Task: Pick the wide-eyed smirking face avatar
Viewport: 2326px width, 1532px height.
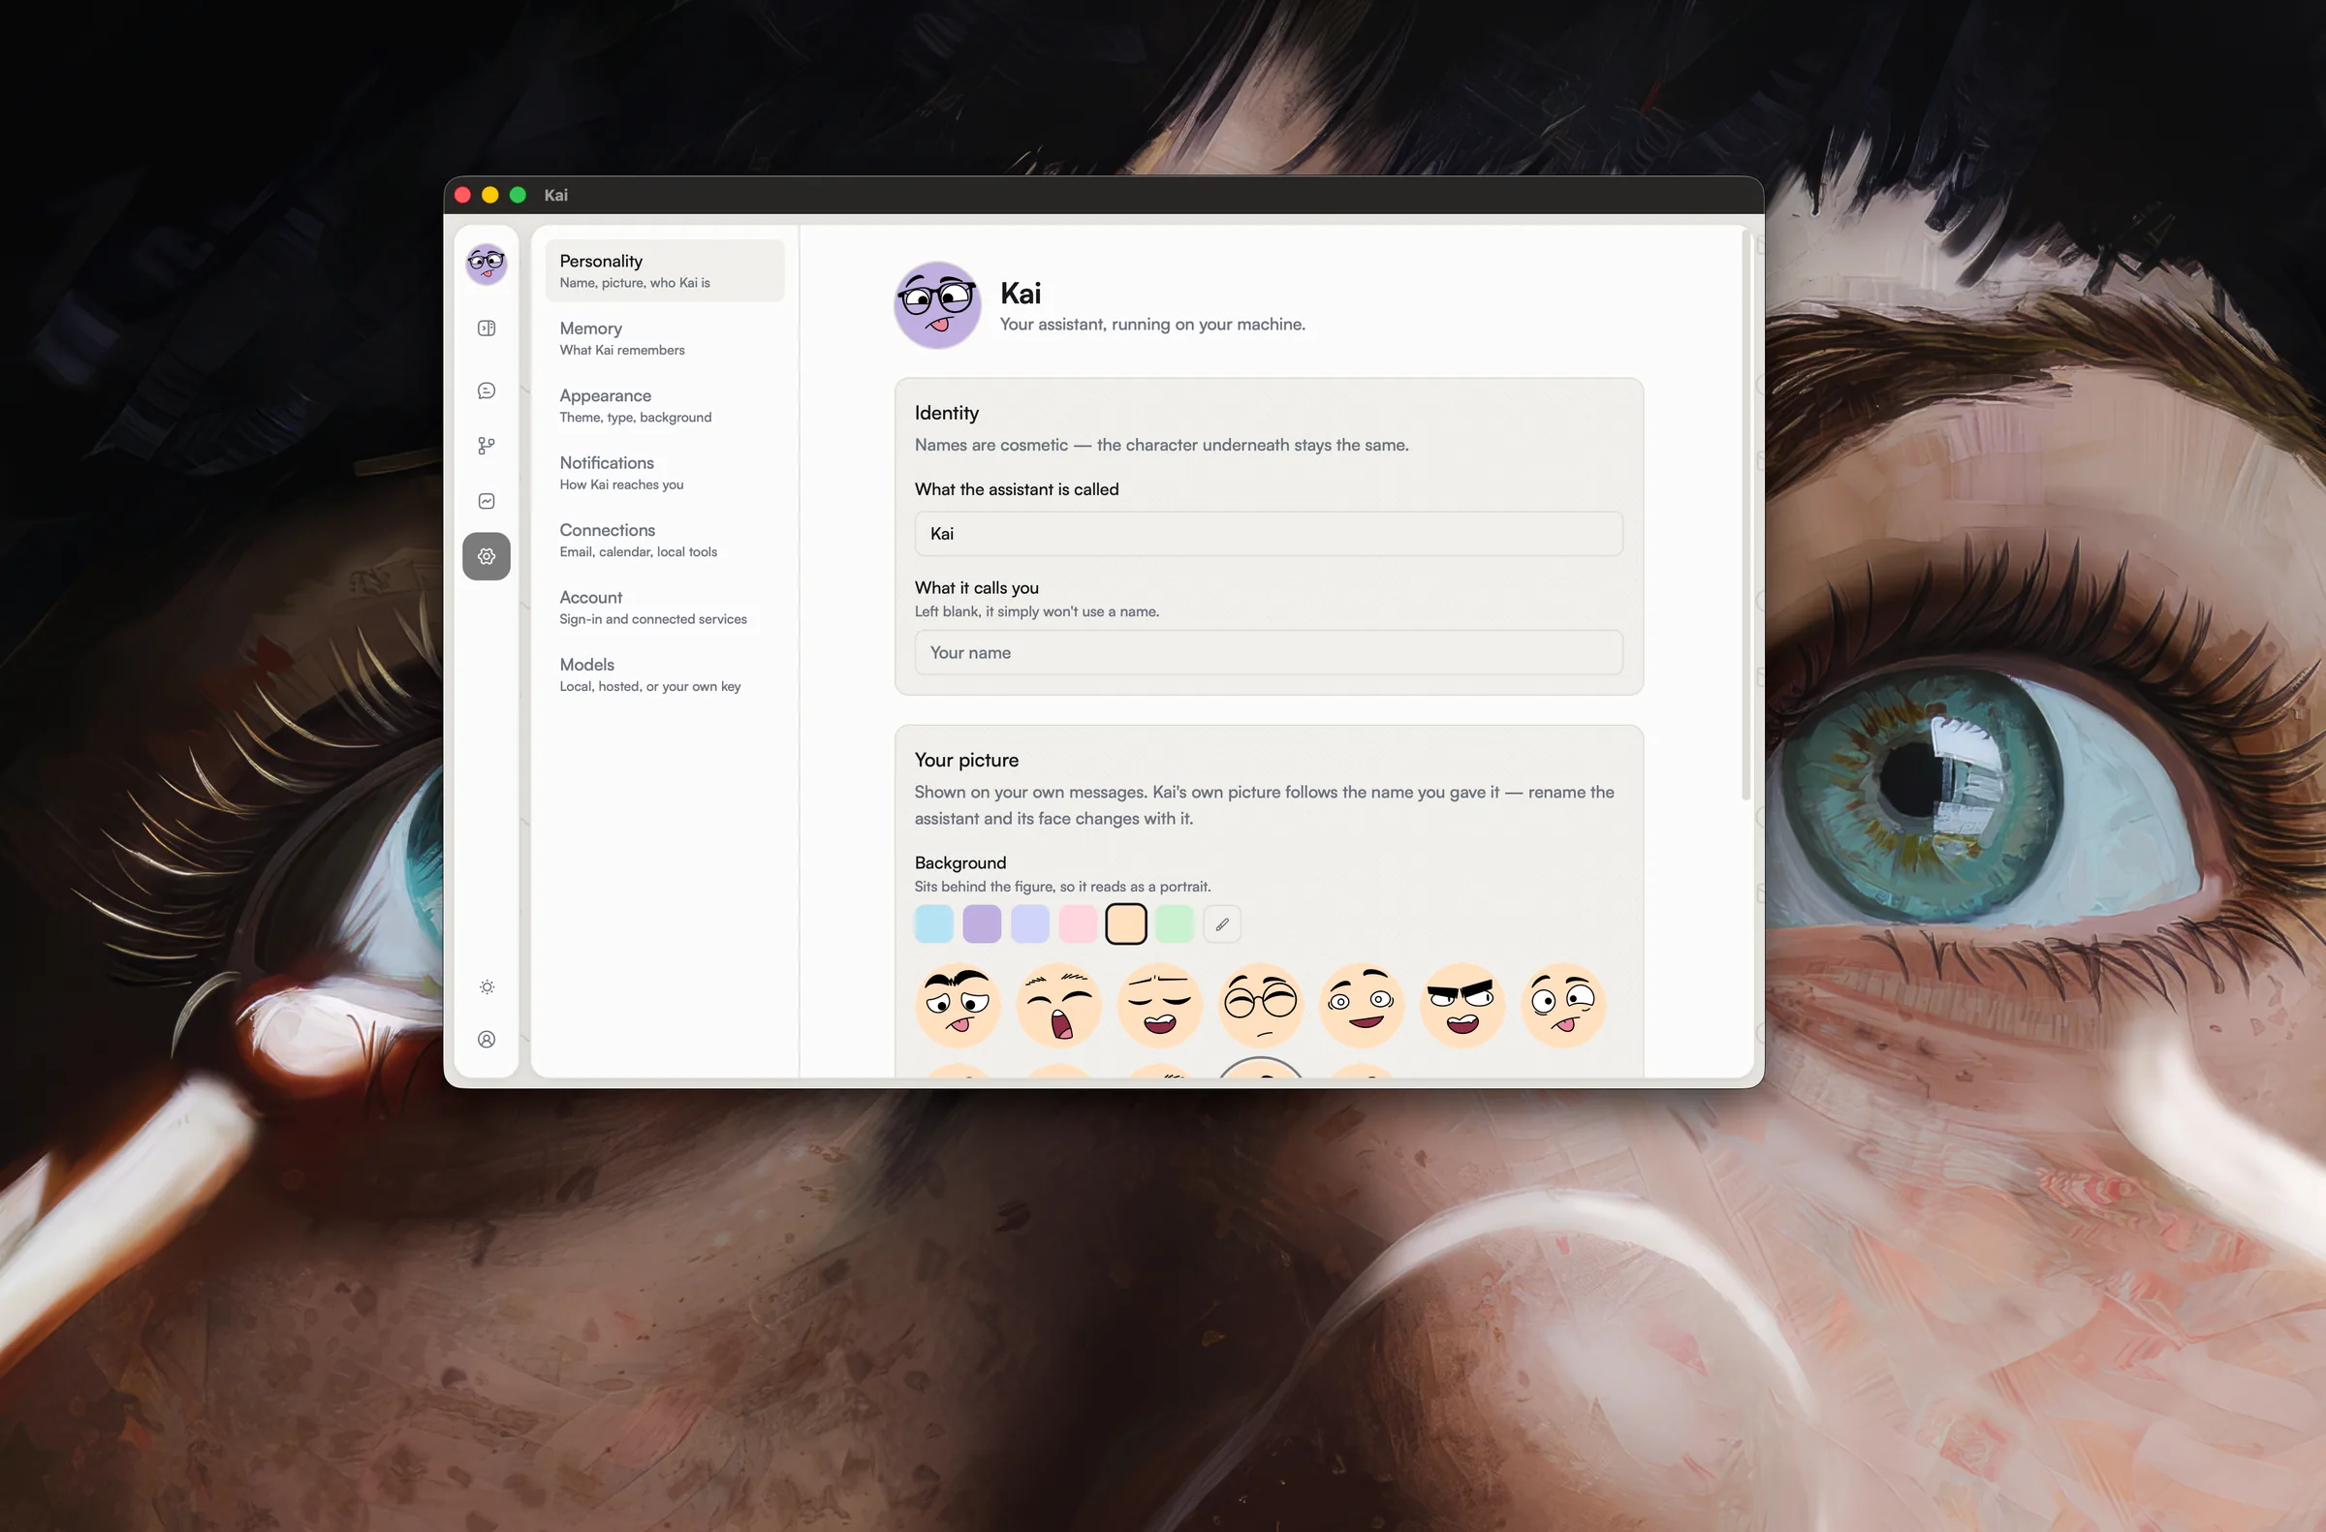Action: pyautogui.click(x=1362, y=1006)
